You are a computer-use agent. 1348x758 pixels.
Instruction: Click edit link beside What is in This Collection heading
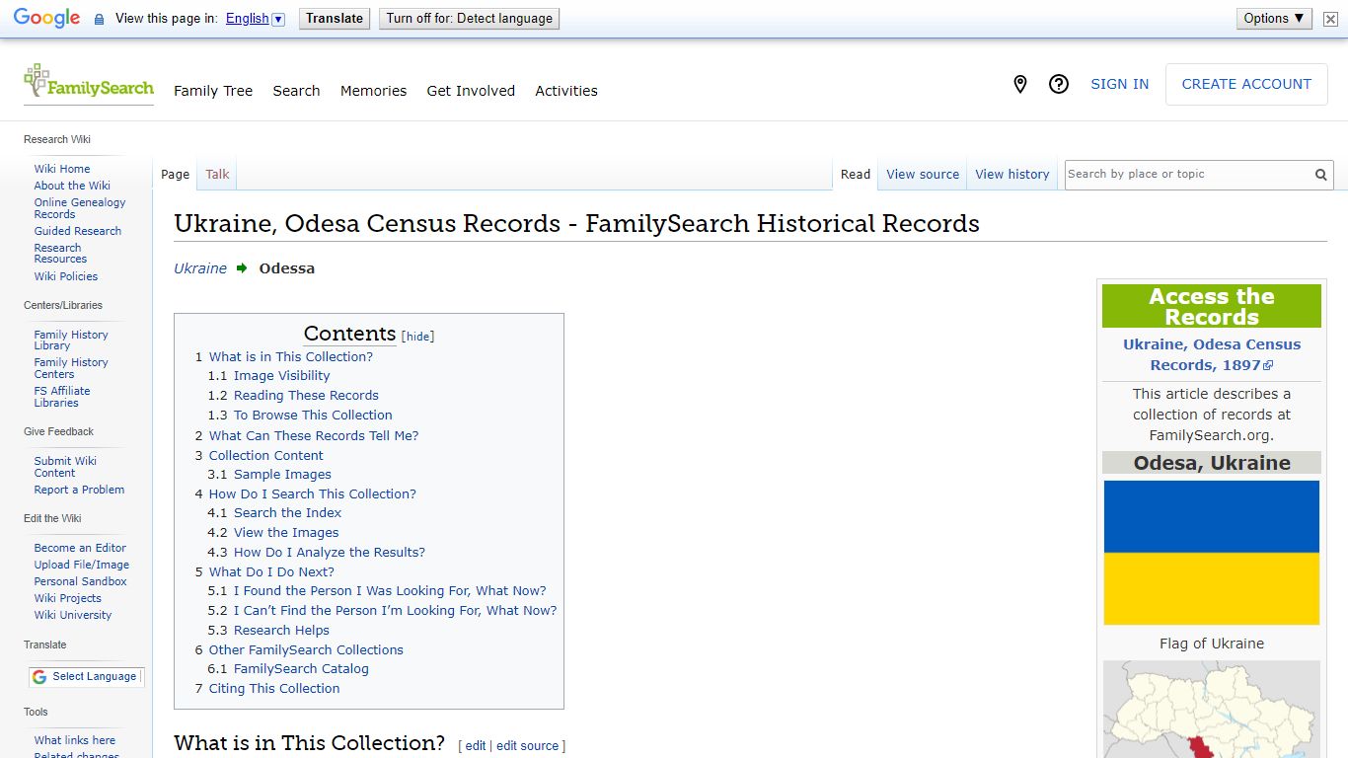476,746
